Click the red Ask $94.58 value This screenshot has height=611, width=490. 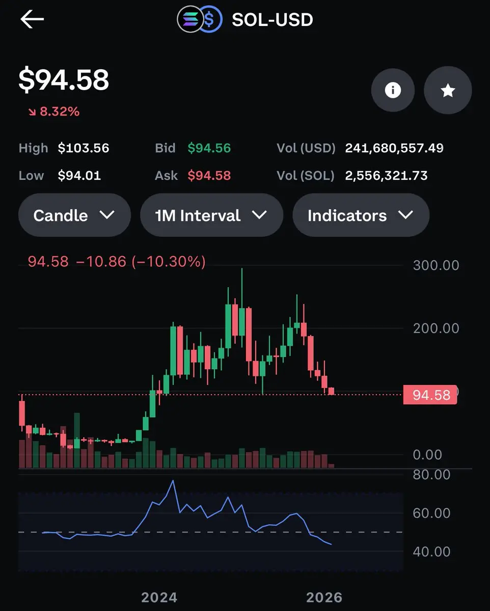[x=209, y=176]
